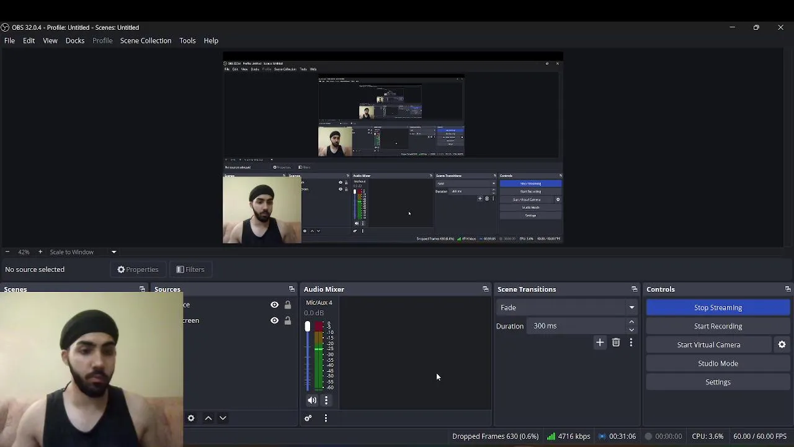Click the Mic/Aux 4 audio level meter
This screenshot has width=794, height=447.
pyautogui.click(x=318, y=356)
